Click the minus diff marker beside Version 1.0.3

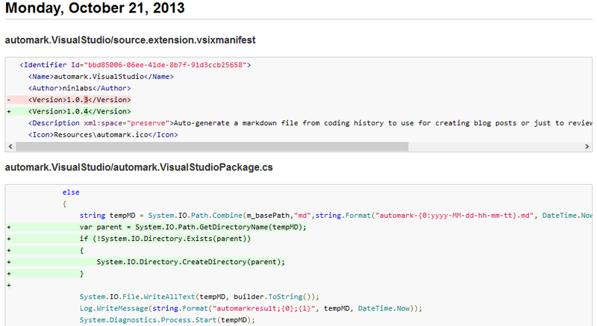9,100
